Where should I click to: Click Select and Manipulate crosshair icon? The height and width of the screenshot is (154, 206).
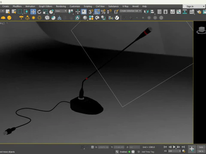point(78,12)
